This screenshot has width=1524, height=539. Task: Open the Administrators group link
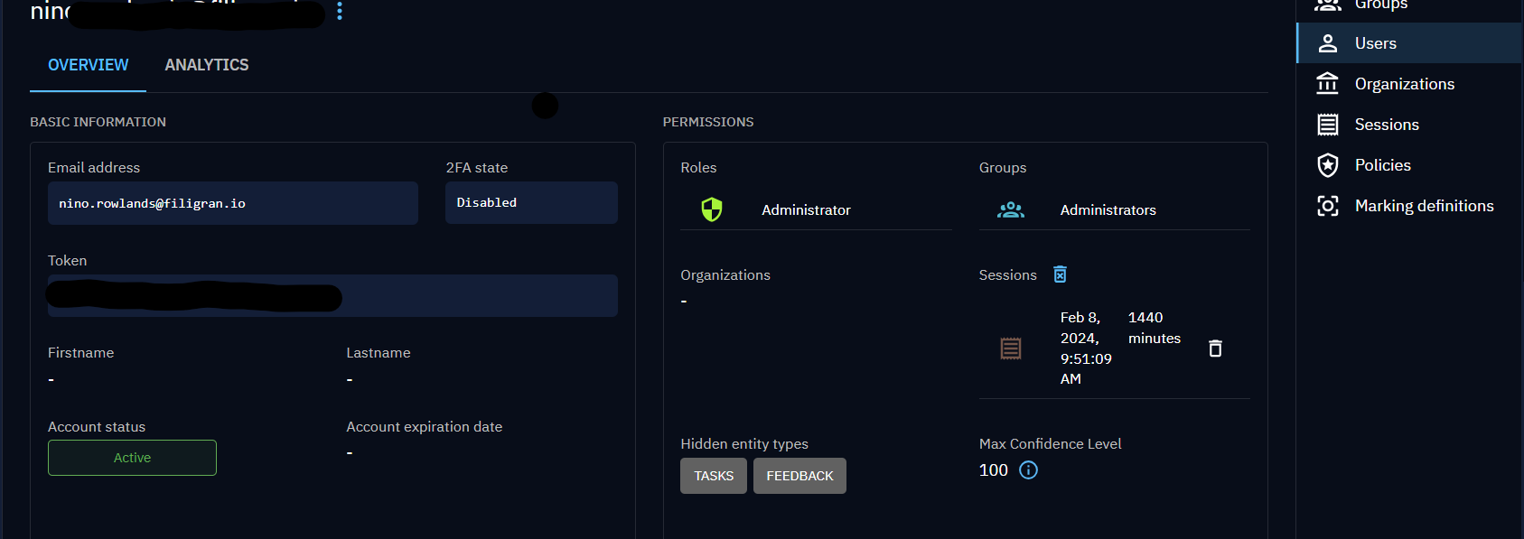[x=1108, y=210]
